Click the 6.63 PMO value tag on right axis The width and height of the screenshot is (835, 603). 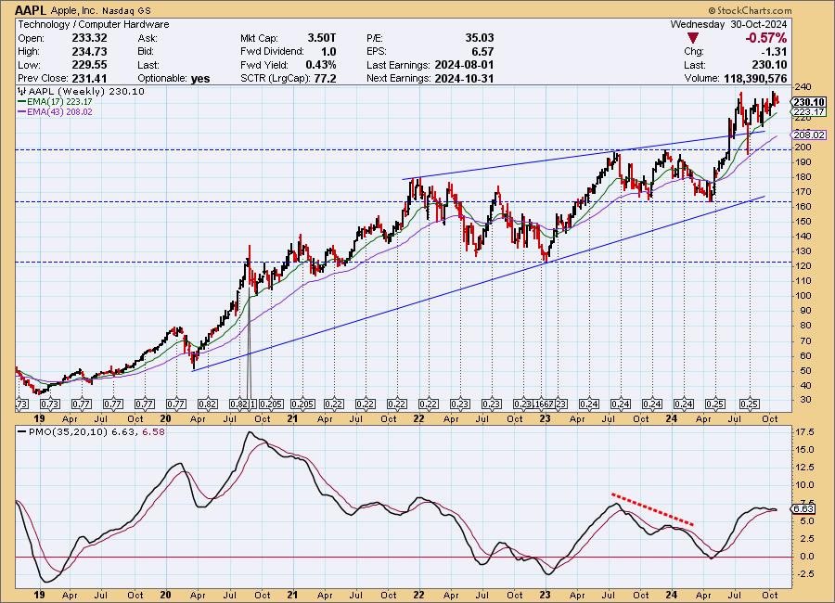point(803,508)
